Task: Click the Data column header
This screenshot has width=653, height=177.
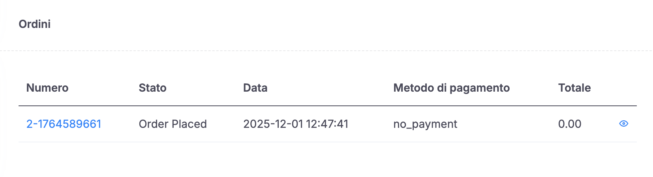Action: click(255, 88)
